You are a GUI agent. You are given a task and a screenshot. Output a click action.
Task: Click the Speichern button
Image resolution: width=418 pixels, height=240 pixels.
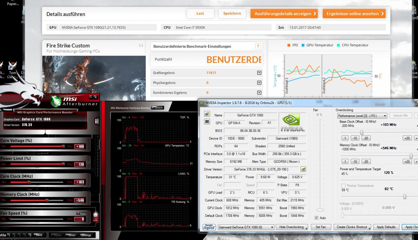(232, 14)
